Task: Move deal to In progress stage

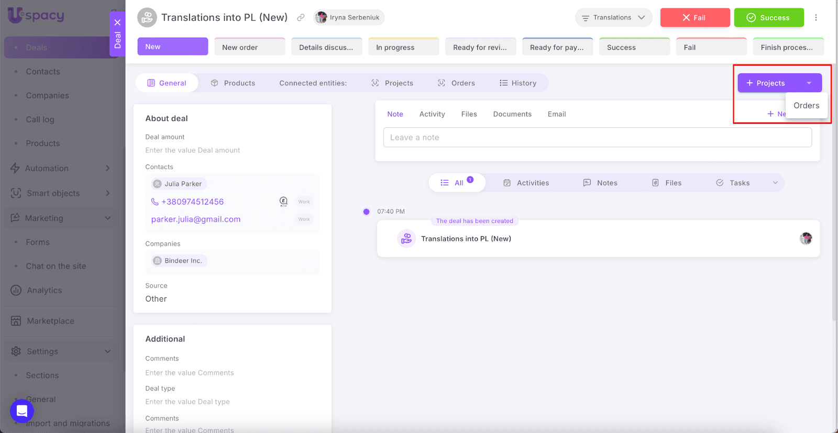Action: point(403,47)
